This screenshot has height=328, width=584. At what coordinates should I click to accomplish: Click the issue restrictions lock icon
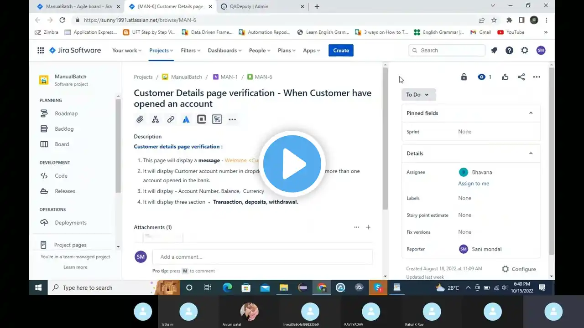[464, 77]
